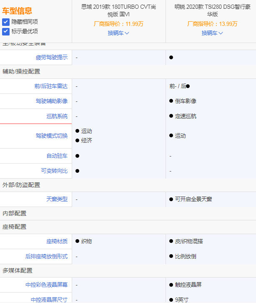Uncheck the 隐藏相同项 checkbox
This screenshot has width=256, height=303.
click(6, 22)
